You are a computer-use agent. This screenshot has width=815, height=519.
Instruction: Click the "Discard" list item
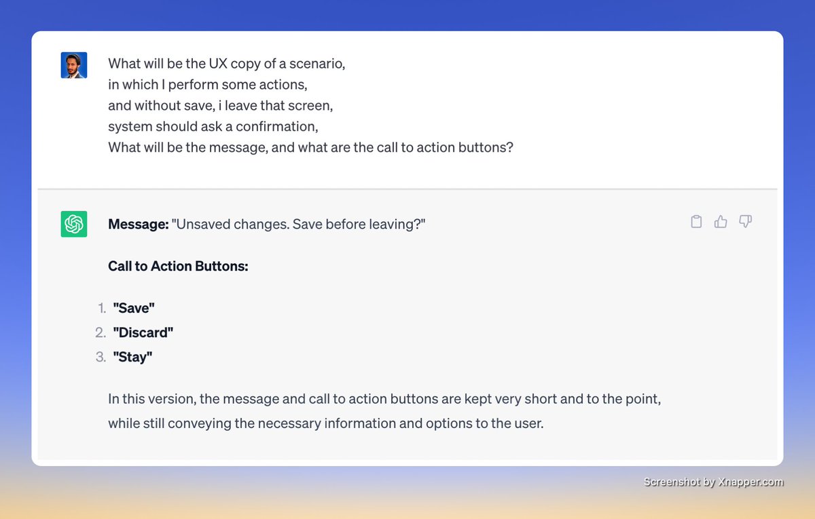pyautogui.click(x=143, y=332)
